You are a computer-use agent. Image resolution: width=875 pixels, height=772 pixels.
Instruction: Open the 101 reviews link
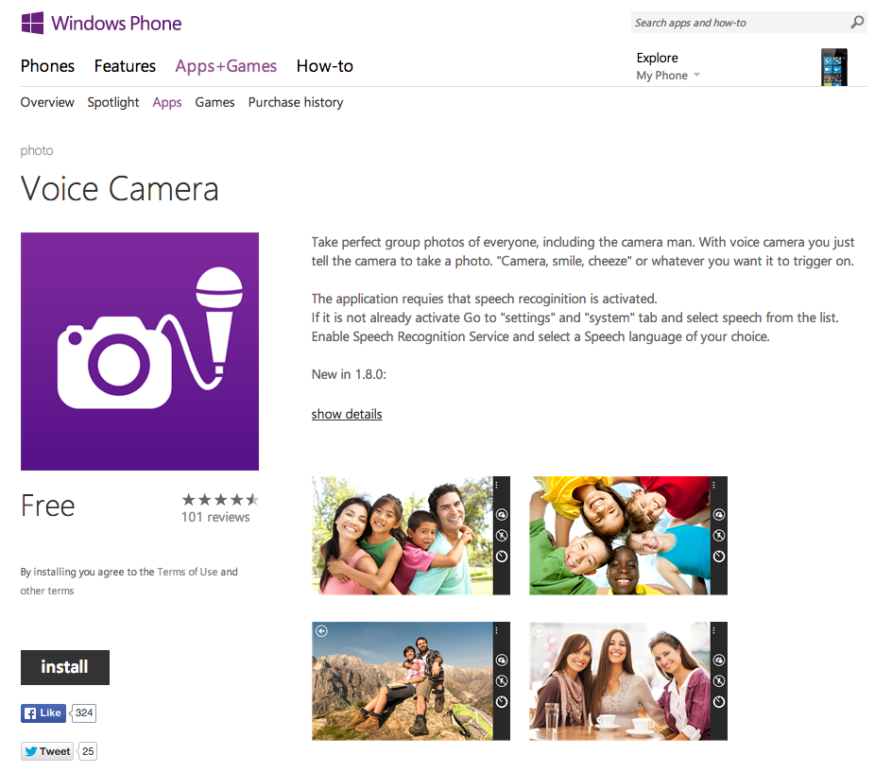(215, 517)
